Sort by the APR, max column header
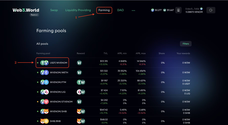 [x=141, y=53]
